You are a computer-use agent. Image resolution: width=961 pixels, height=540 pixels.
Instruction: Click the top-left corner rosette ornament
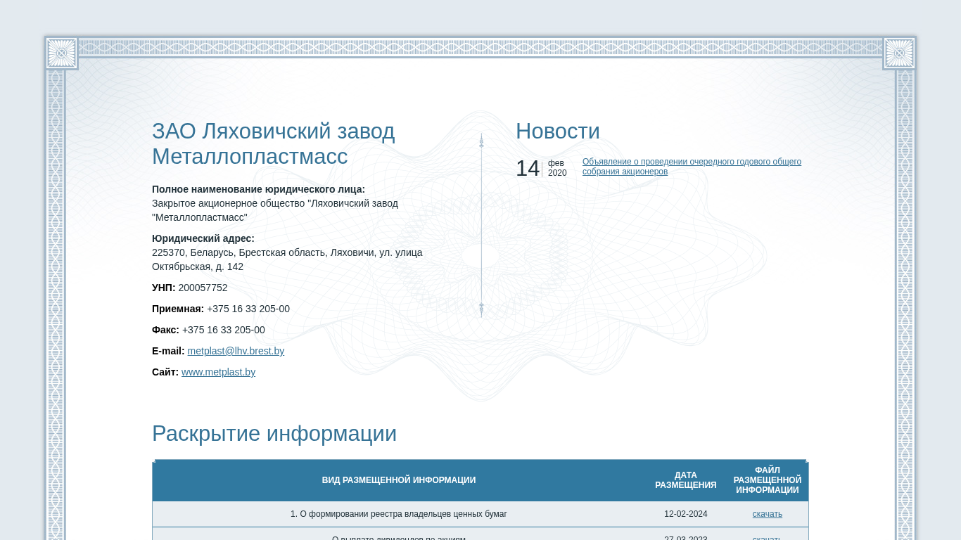point(61,53)
